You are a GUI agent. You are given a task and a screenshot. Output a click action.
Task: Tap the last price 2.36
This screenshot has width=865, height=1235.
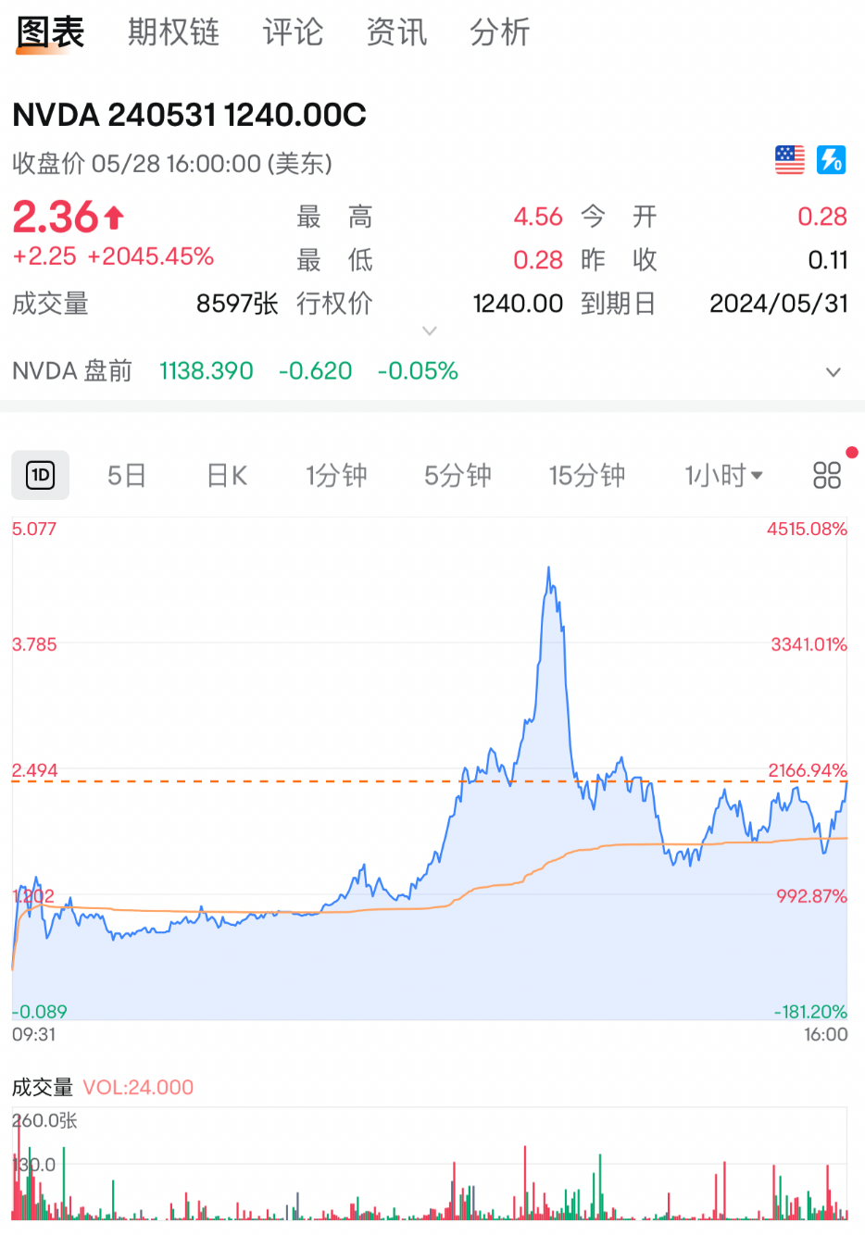(x=55, y=218)
